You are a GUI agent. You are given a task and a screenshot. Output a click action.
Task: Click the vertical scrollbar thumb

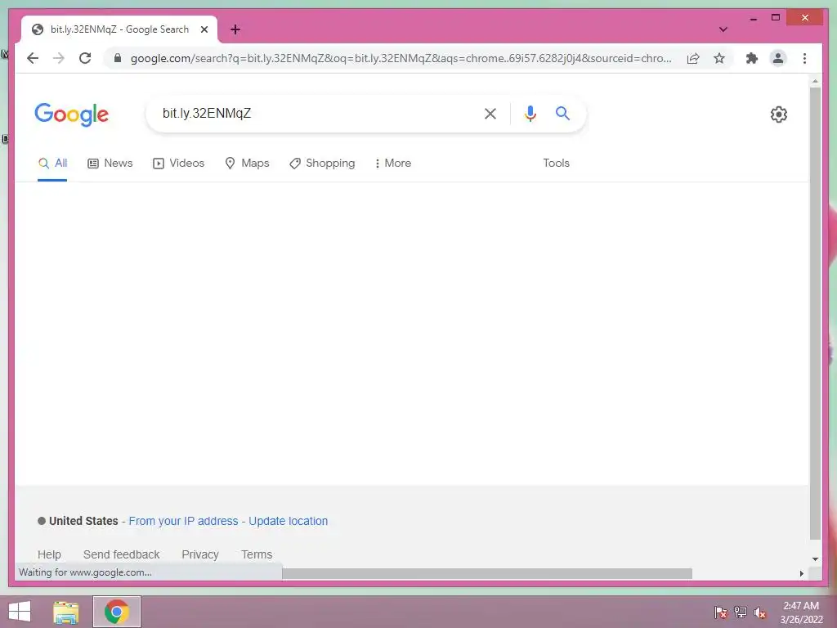[x=815, y=313]
